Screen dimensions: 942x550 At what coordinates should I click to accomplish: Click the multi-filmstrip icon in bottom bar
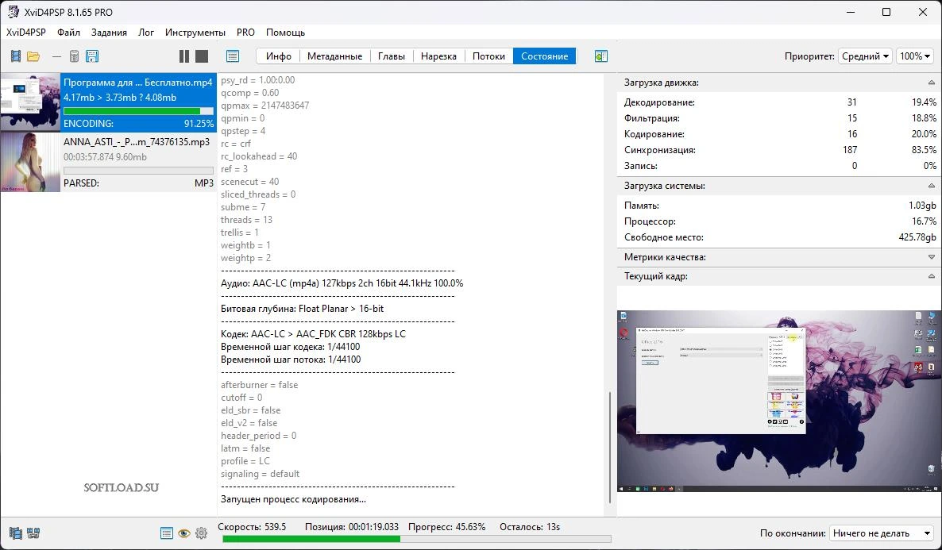[x=16, y=533]
